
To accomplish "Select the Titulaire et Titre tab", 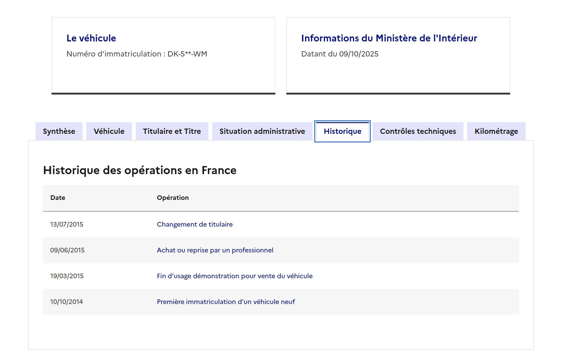I will tap(172, 131).
